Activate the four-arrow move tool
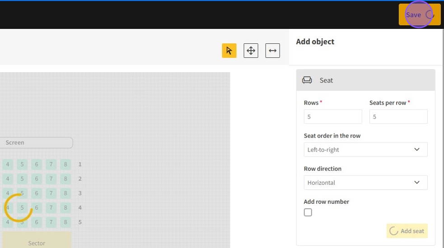 point(251,51)
